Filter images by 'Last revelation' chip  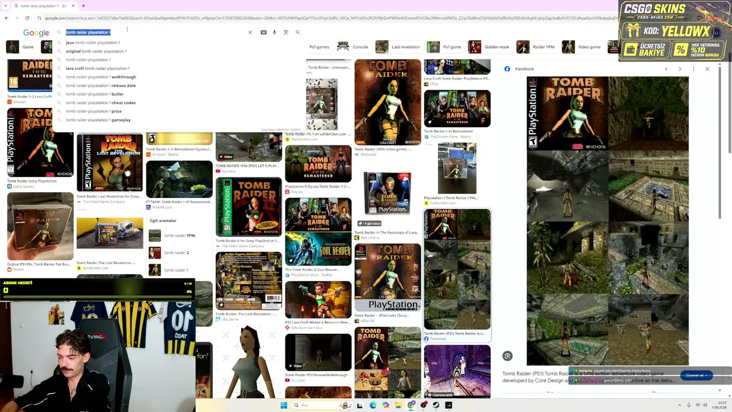(x=399, y=47)
